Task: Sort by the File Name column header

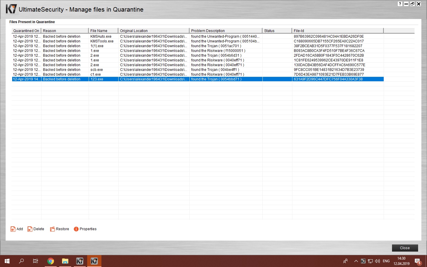Action: [103, 31]
